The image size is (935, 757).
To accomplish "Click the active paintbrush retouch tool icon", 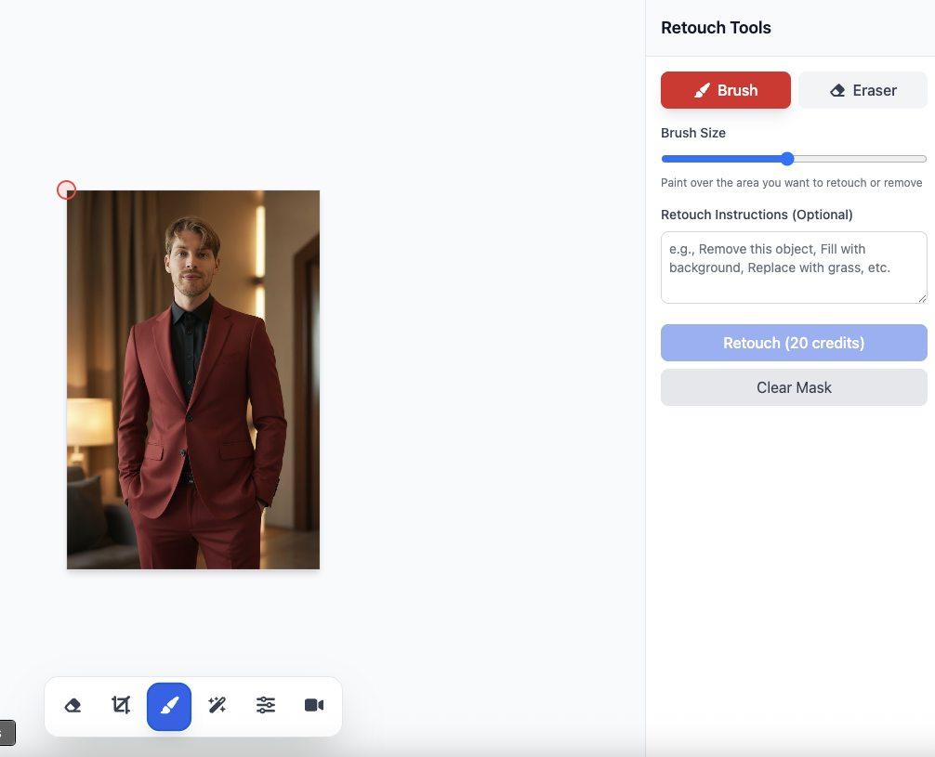I will 169,706.
